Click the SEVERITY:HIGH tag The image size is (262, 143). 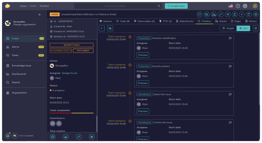click(72, 45)
